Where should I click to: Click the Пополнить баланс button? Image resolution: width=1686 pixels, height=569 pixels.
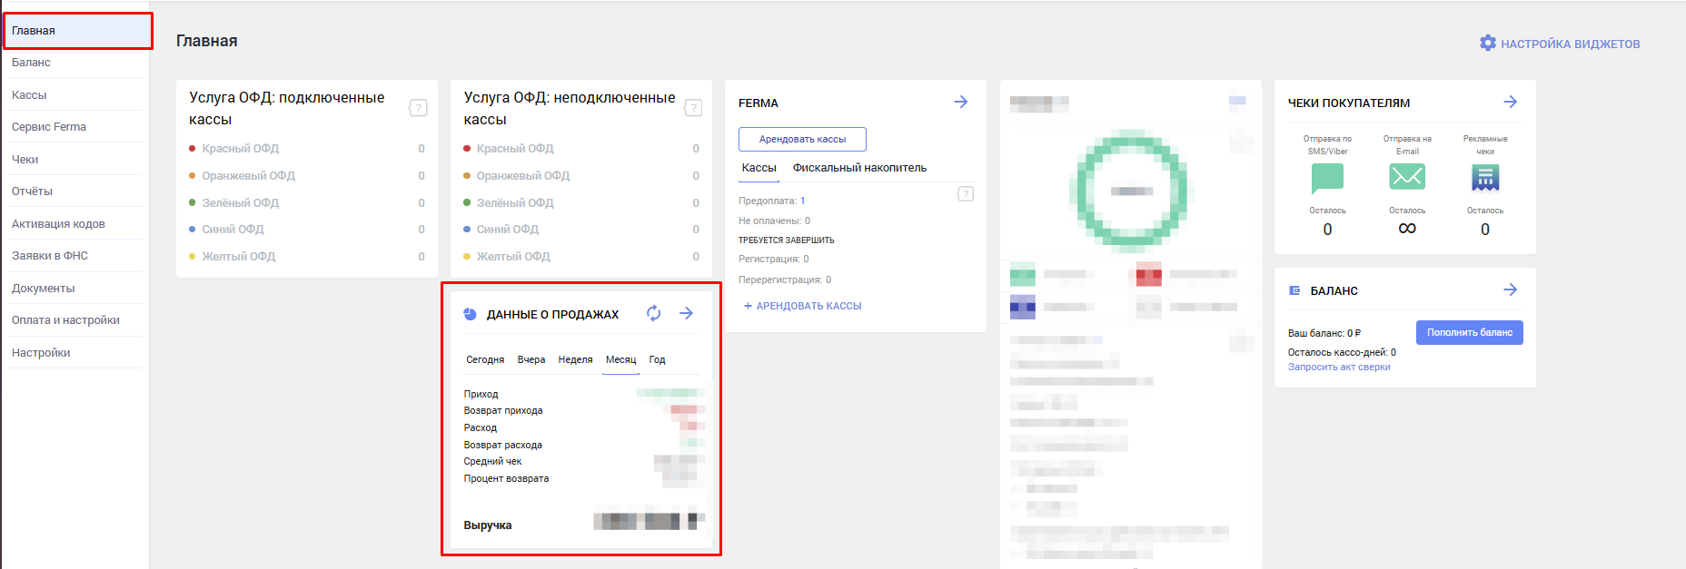[1469, 332]
